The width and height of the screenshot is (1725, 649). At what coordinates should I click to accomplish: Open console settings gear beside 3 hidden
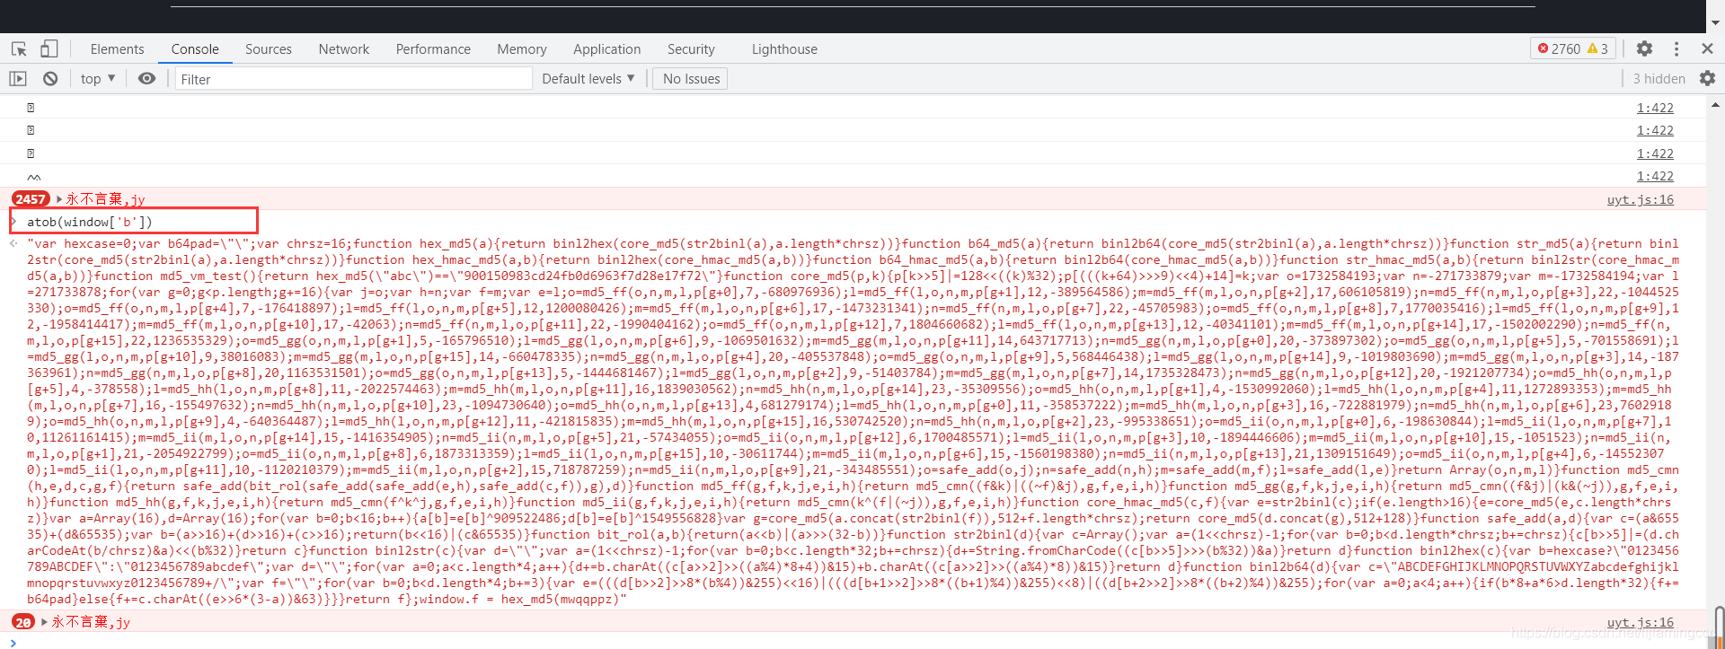[1707, 79]
